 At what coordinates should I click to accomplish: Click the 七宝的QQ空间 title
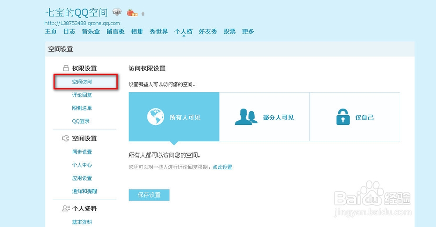tap(76, 13)
